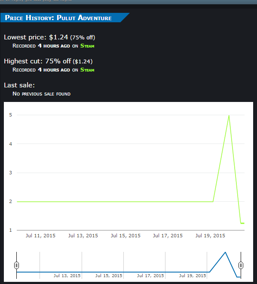This screenshot has height=284, width=257.
Task: Grab the right range handle in navigator
Action: (241, 265)
